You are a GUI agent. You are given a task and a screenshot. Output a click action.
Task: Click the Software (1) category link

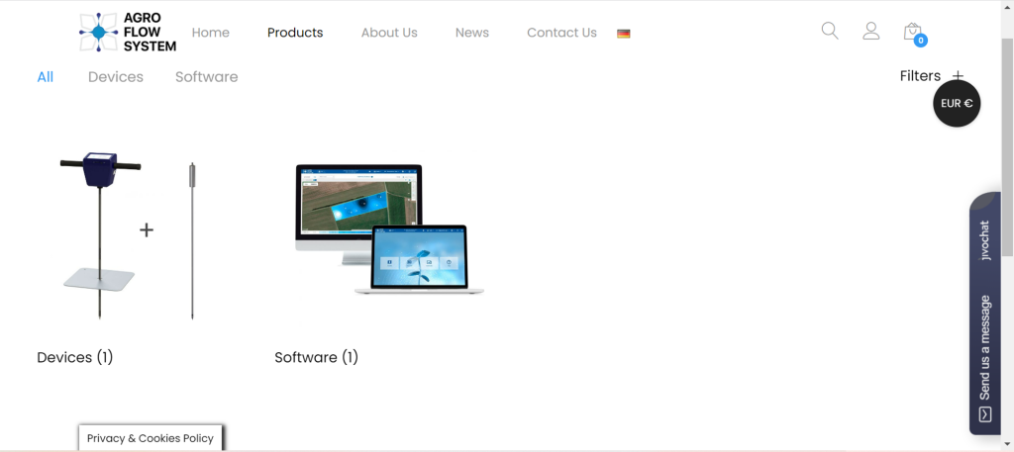[x=316, y=357]
